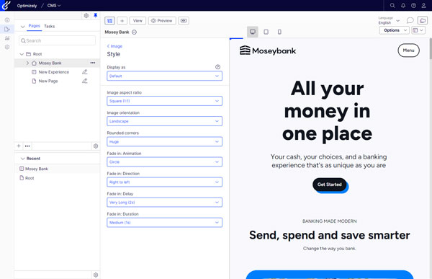The height and width of the screenshot is (279, 432).
Task: Select New Page in the page tree
Action: (48, 81)
